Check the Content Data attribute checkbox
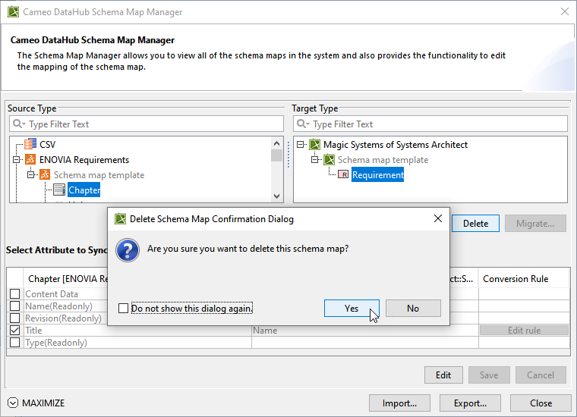The height and width of the screenshot is (417, 577). point(14,294)
